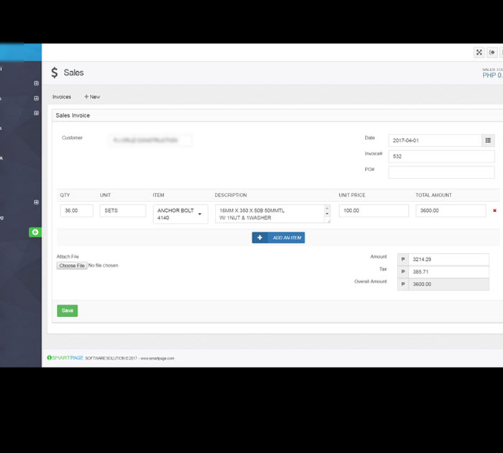503x453 pixels.
Task: Open calendar picker beside Date field
Action: 488,140
